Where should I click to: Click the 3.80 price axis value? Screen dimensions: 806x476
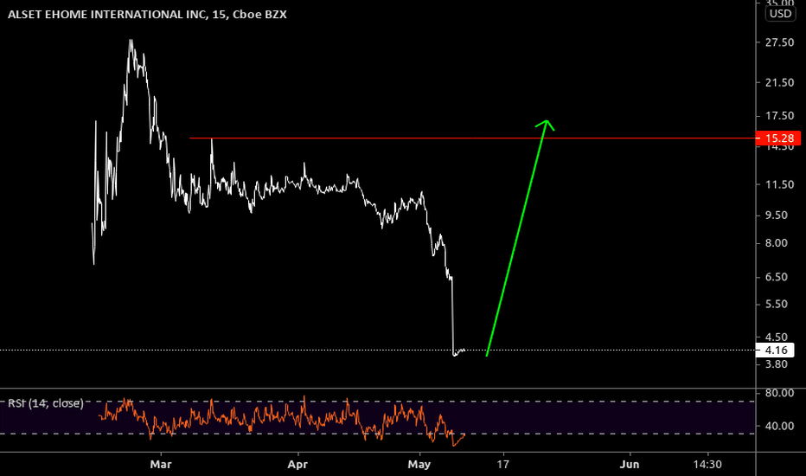(x=777, y=364)
